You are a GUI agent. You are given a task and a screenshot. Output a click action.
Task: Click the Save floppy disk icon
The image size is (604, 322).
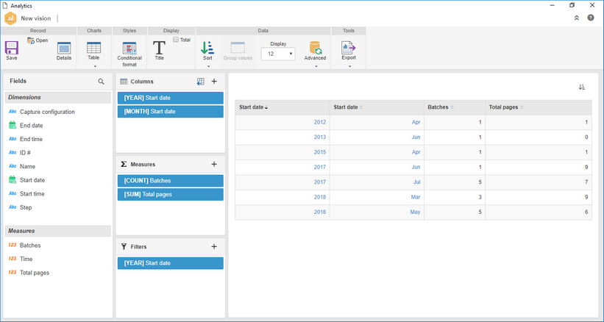pos(12,48)
